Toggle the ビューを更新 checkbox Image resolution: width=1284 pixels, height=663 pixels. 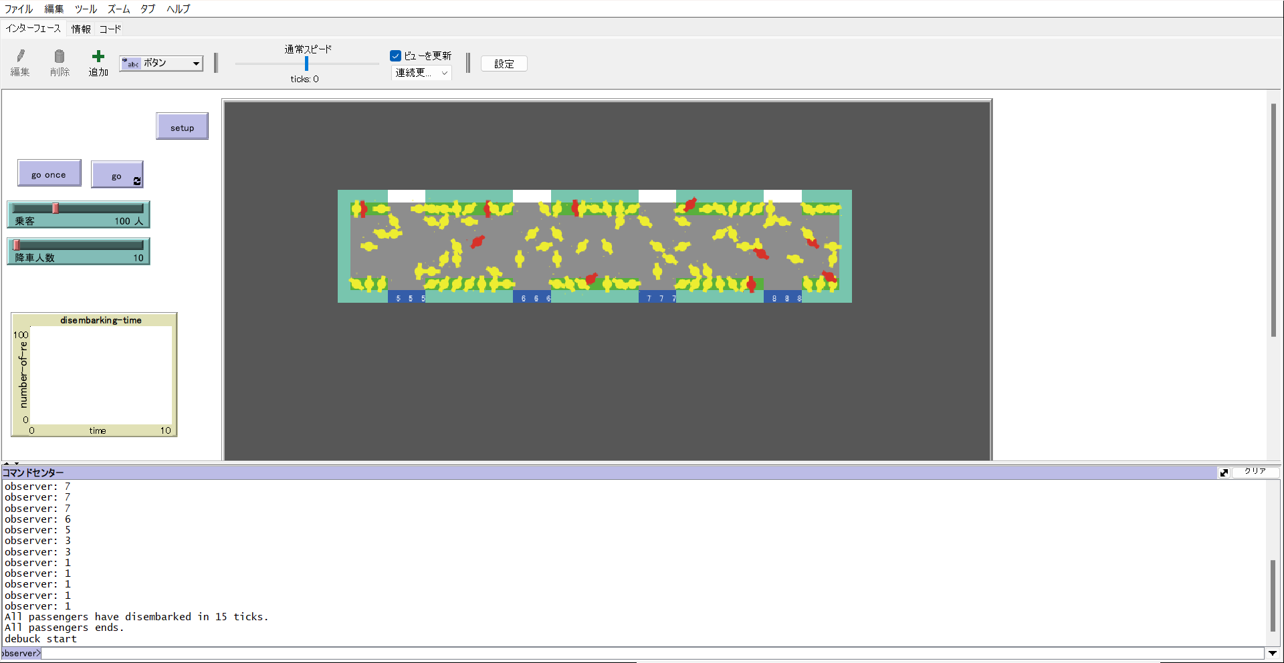pos(396,56)
